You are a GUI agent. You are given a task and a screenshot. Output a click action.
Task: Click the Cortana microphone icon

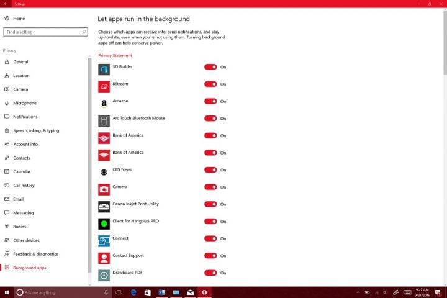point(106,292)
